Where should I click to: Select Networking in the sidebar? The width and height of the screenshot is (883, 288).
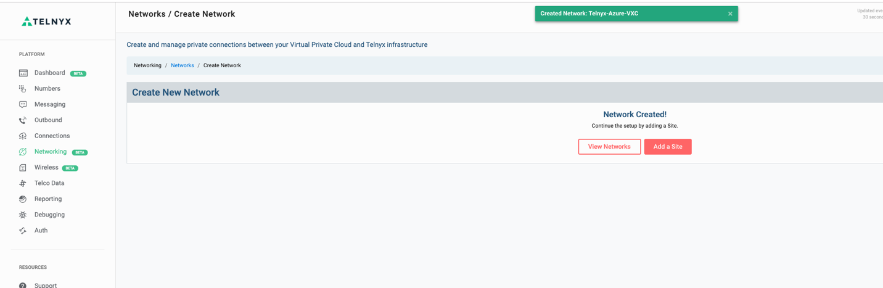(51, 152)
